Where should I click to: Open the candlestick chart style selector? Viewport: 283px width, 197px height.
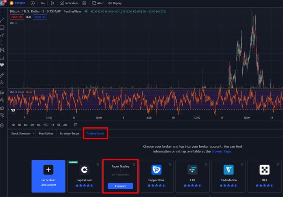(52, 3)
